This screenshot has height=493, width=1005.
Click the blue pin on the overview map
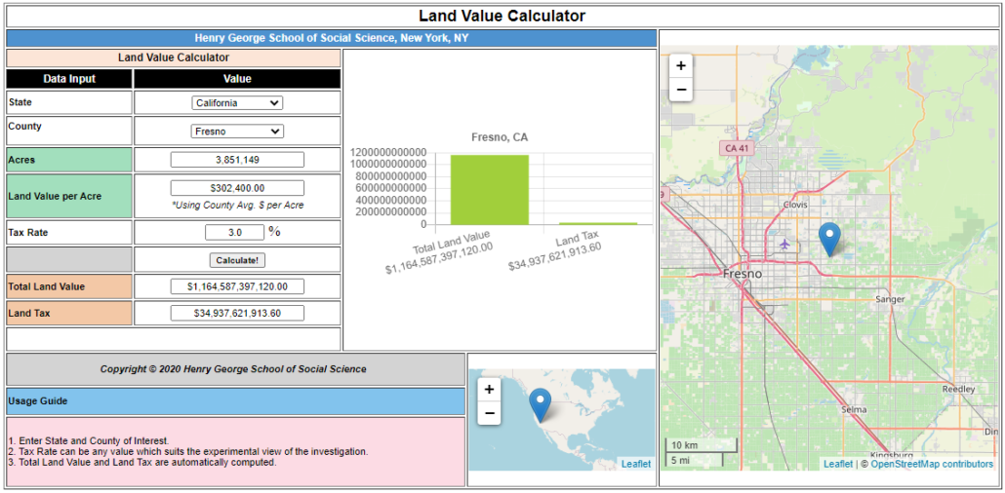click(540, 403)
